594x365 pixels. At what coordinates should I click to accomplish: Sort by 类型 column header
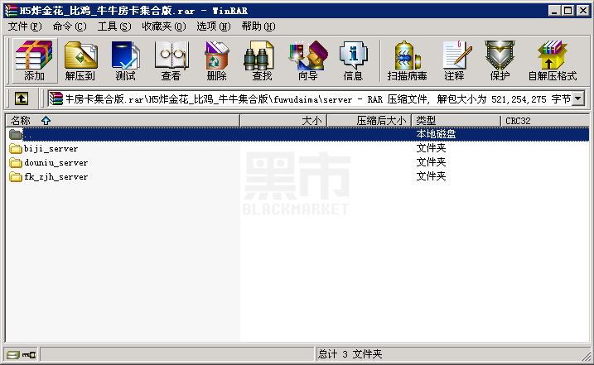point(456,121)
